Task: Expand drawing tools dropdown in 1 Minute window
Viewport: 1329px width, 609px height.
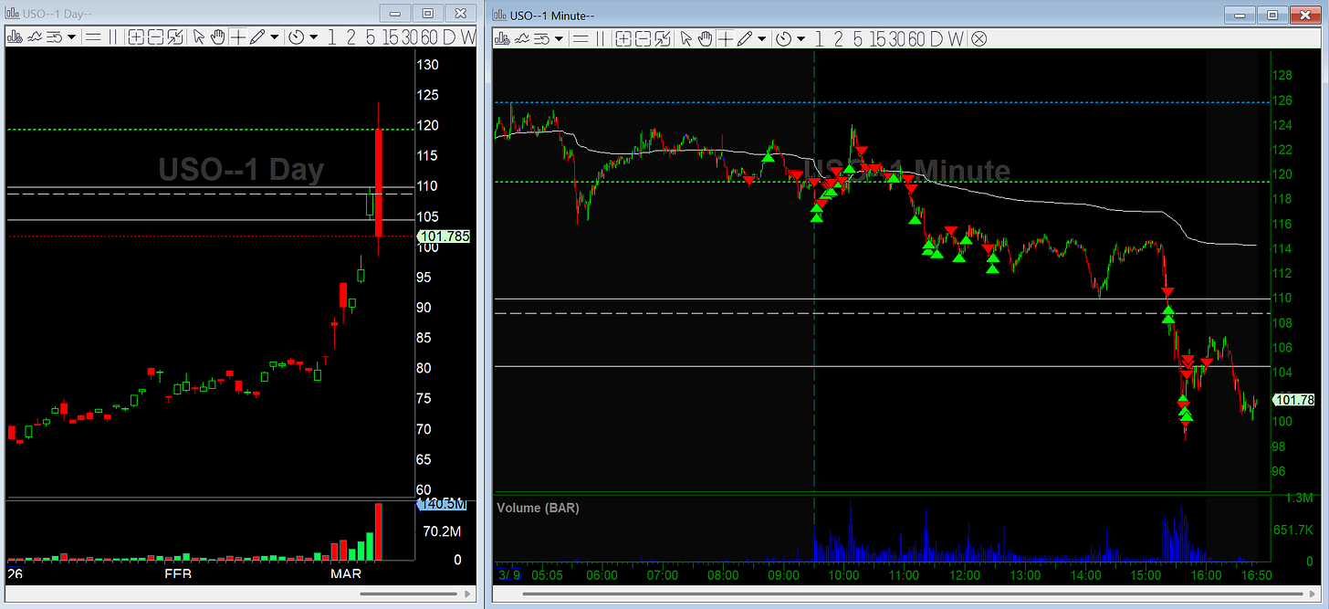Action: click(762, 38)
